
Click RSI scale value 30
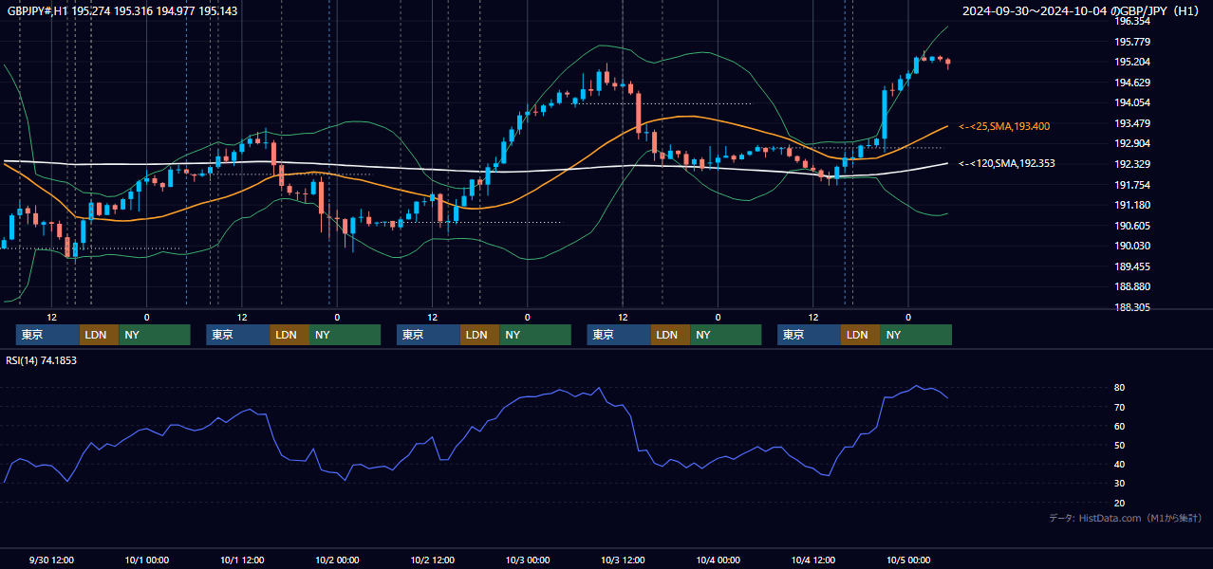tap(1120, 484)
